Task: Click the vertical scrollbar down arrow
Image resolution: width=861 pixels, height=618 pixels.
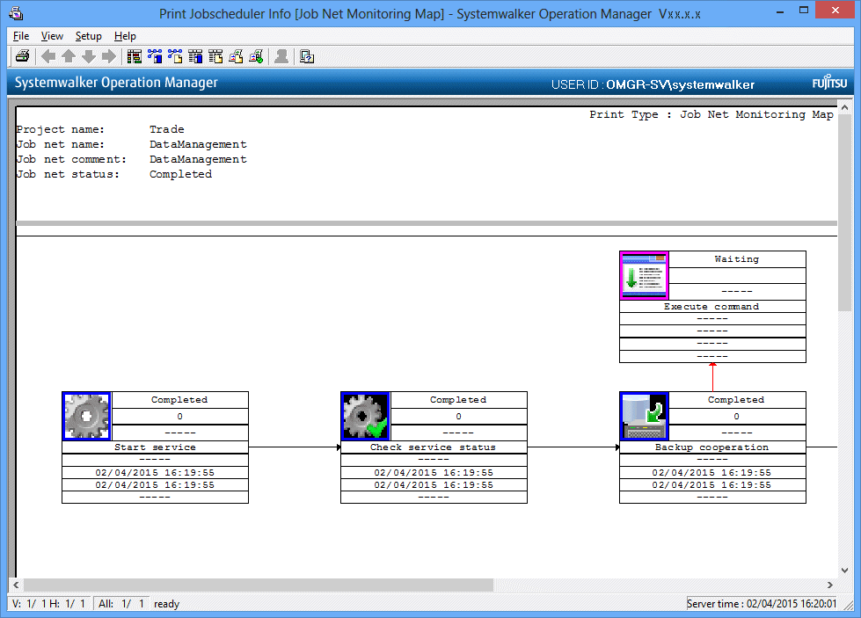Action: pos(845,569)
